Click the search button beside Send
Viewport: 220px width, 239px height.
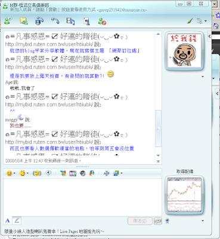coord(158,221)
